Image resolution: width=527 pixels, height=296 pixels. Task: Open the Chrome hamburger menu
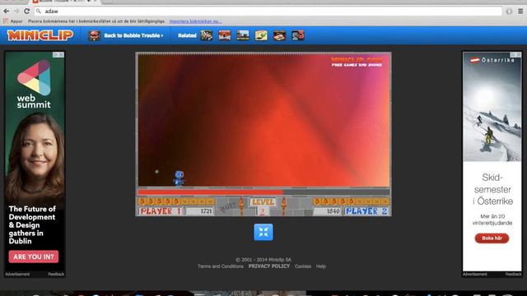click(520, 11)
